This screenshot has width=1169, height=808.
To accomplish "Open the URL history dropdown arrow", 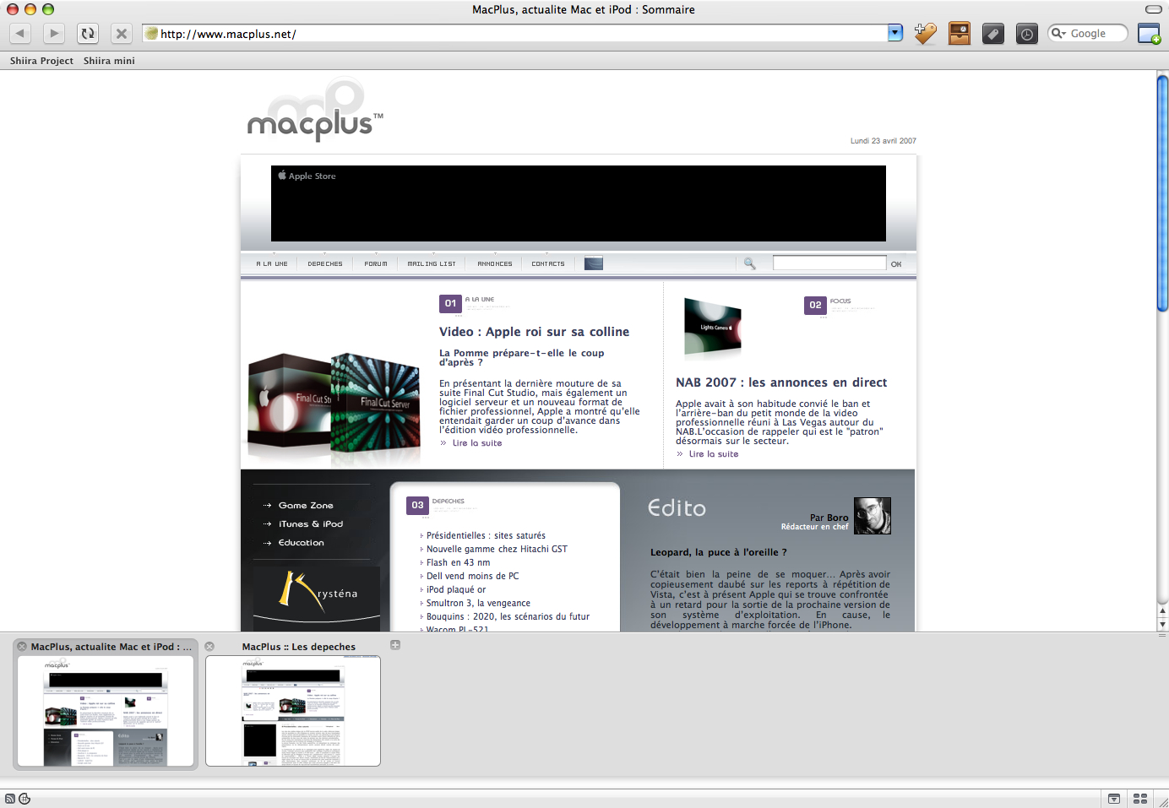I will click(x=895, y=33).
